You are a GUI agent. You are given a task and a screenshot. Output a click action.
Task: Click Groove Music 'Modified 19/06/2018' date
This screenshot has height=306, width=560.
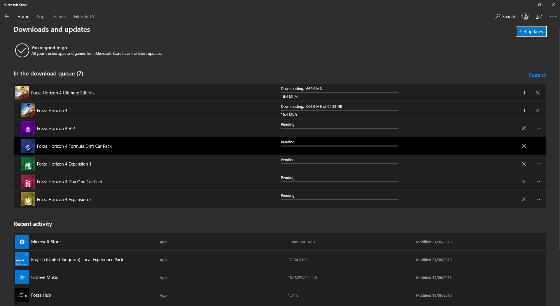coord(434,277)
